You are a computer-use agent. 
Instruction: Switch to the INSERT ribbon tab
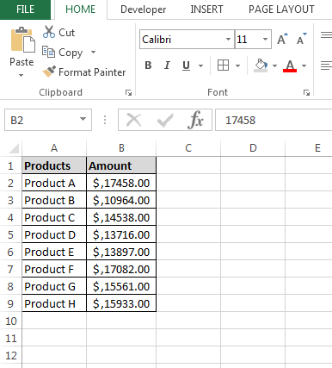click(206, 9)
